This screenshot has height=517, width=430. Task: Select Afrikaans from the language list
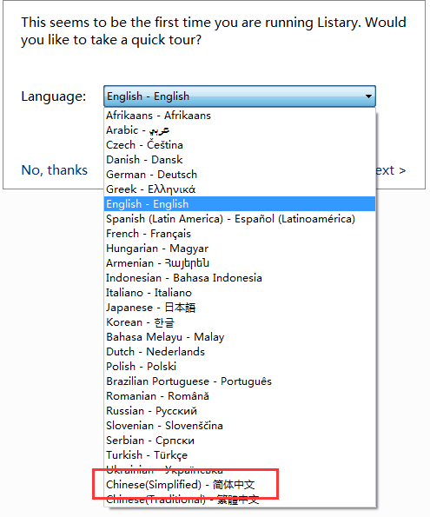[240, 116]
